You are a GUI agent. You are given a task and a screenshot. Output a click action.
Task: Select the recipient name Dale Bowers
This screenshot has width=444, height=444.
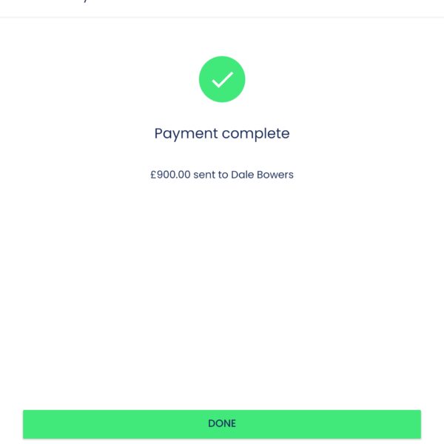[x=262, y=175]
